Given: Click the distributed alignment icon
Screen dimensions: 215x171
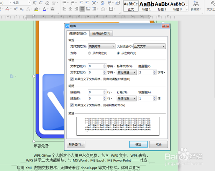Looking at the screenshot, I should 88,9.
